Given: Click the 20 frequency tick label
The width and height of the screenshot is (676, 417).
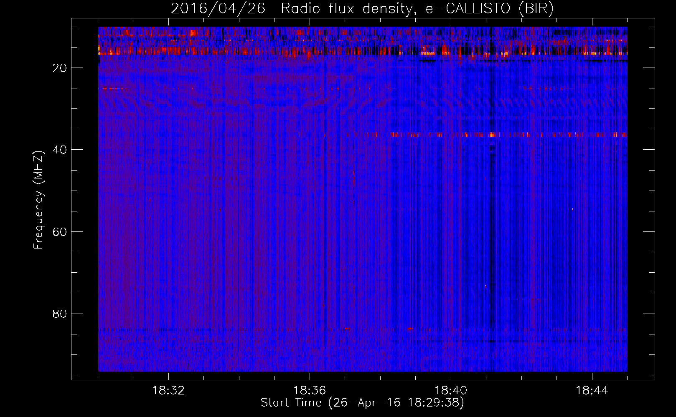Looking at the screenshot, I should coord(60,68).
